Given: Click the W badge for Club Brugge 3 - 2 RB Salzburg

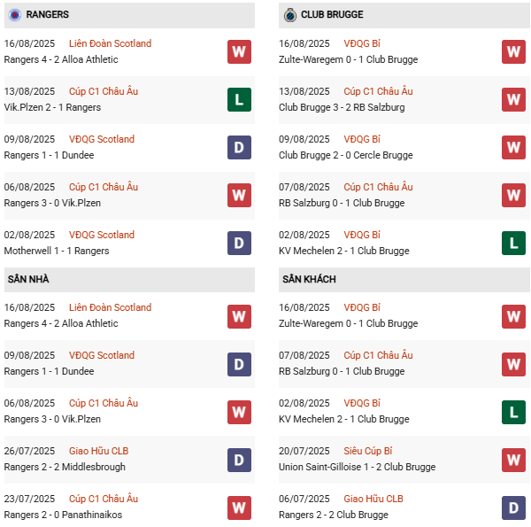Looking at the screenshot, I should pos(513,99).
